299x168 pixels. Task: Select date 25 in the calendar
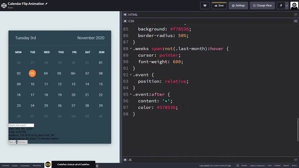(46, 105)
